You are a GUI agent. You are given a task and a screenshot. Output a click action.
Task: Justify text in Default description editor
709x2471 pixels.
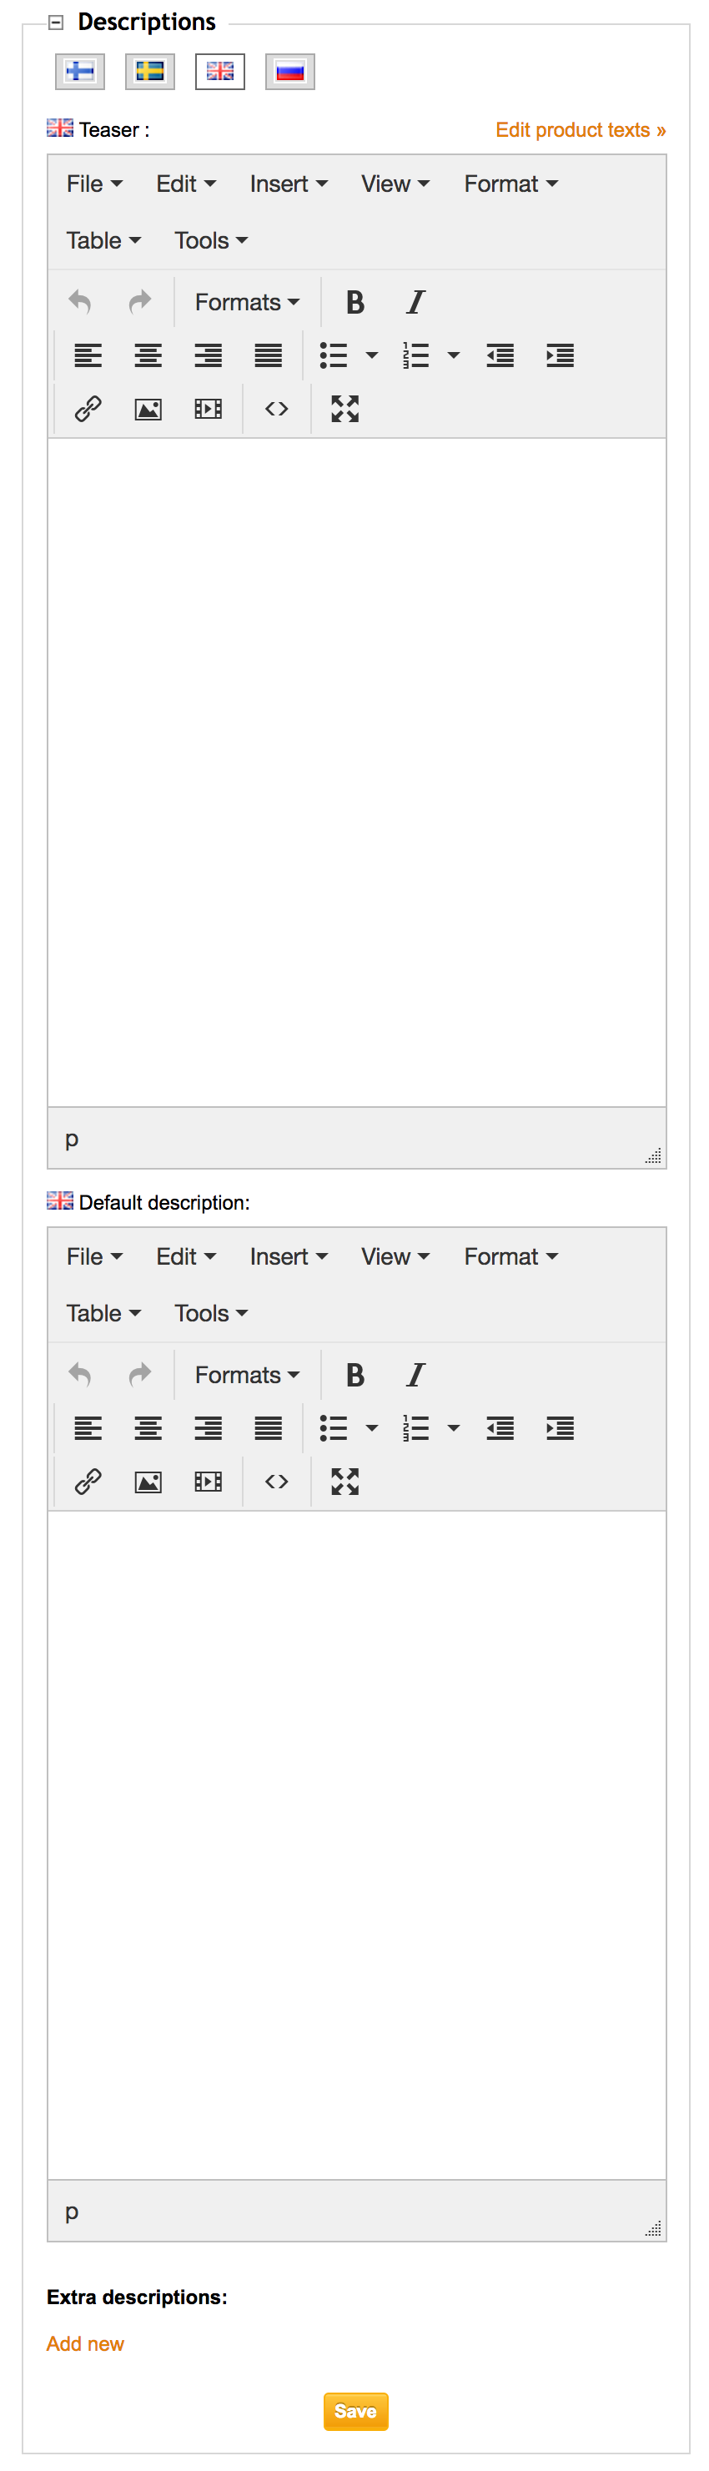tap(268, 1428)
